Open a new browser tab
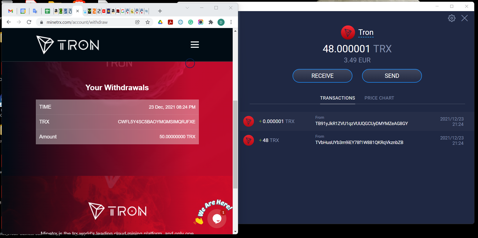The image size is (478, 238). click(160, 11)
